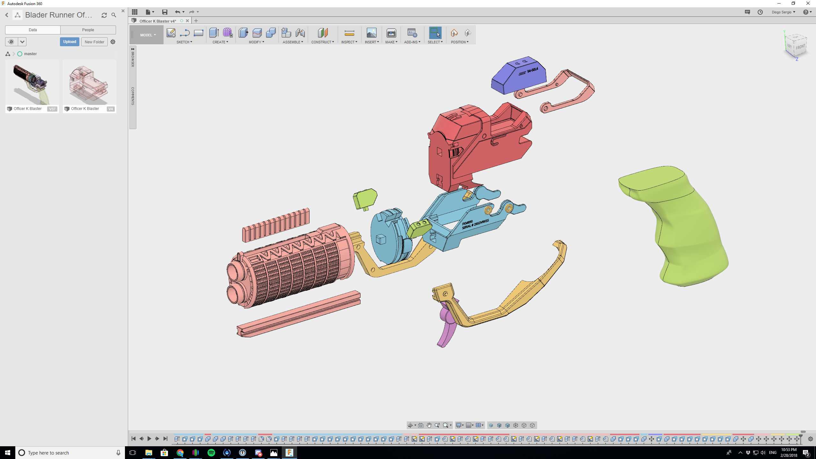The width and height of the screenshot is (816, 459).
Task: Click the Revert Position icon
Action: pyautogui.click(x=468, y=33)
